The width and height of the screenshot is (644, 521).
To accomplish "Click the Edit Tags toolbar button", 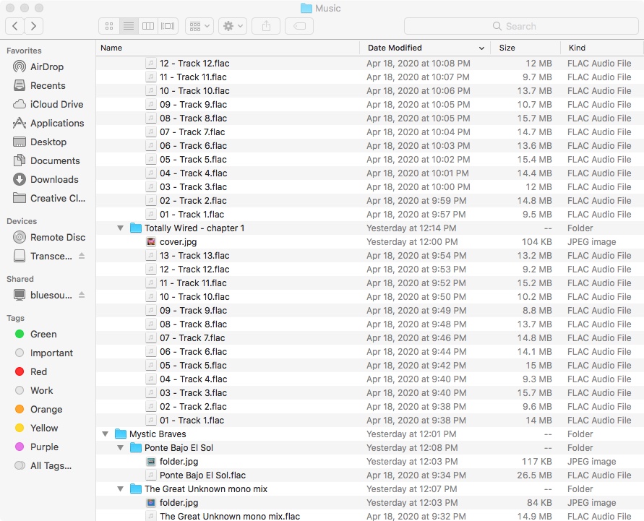I will 299,26.
